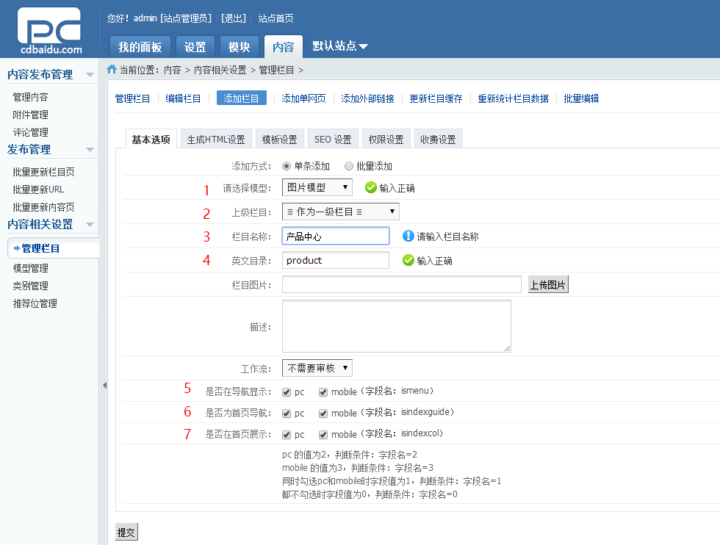720x545 pixels.
Task: Open the 权限设置 tab
Action: (386, 139)
